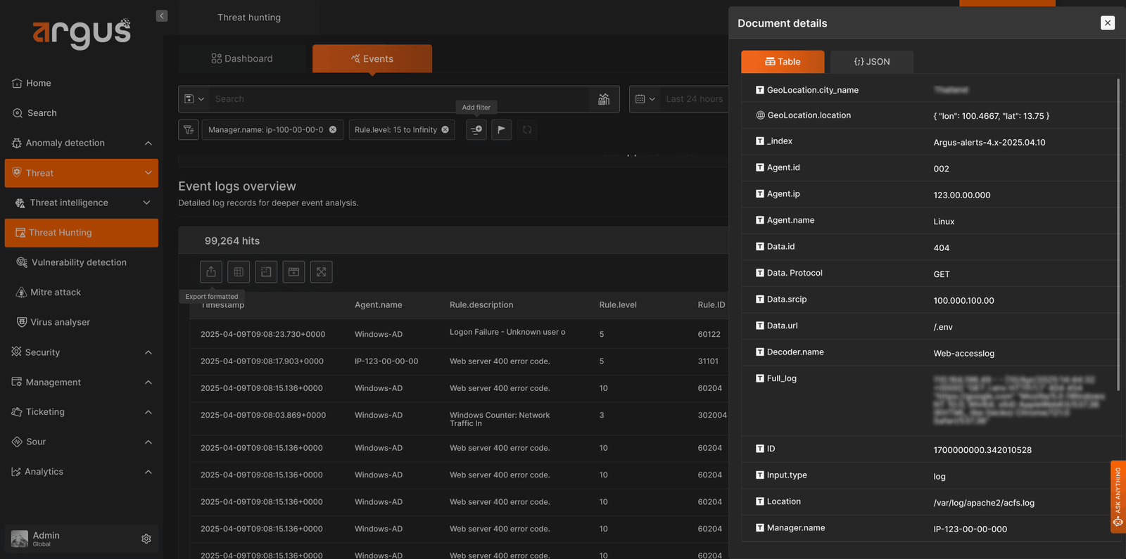Click the query assistant icon in search bar
Viewport: 1126px width, 559px height.
(x=604, y=99)
